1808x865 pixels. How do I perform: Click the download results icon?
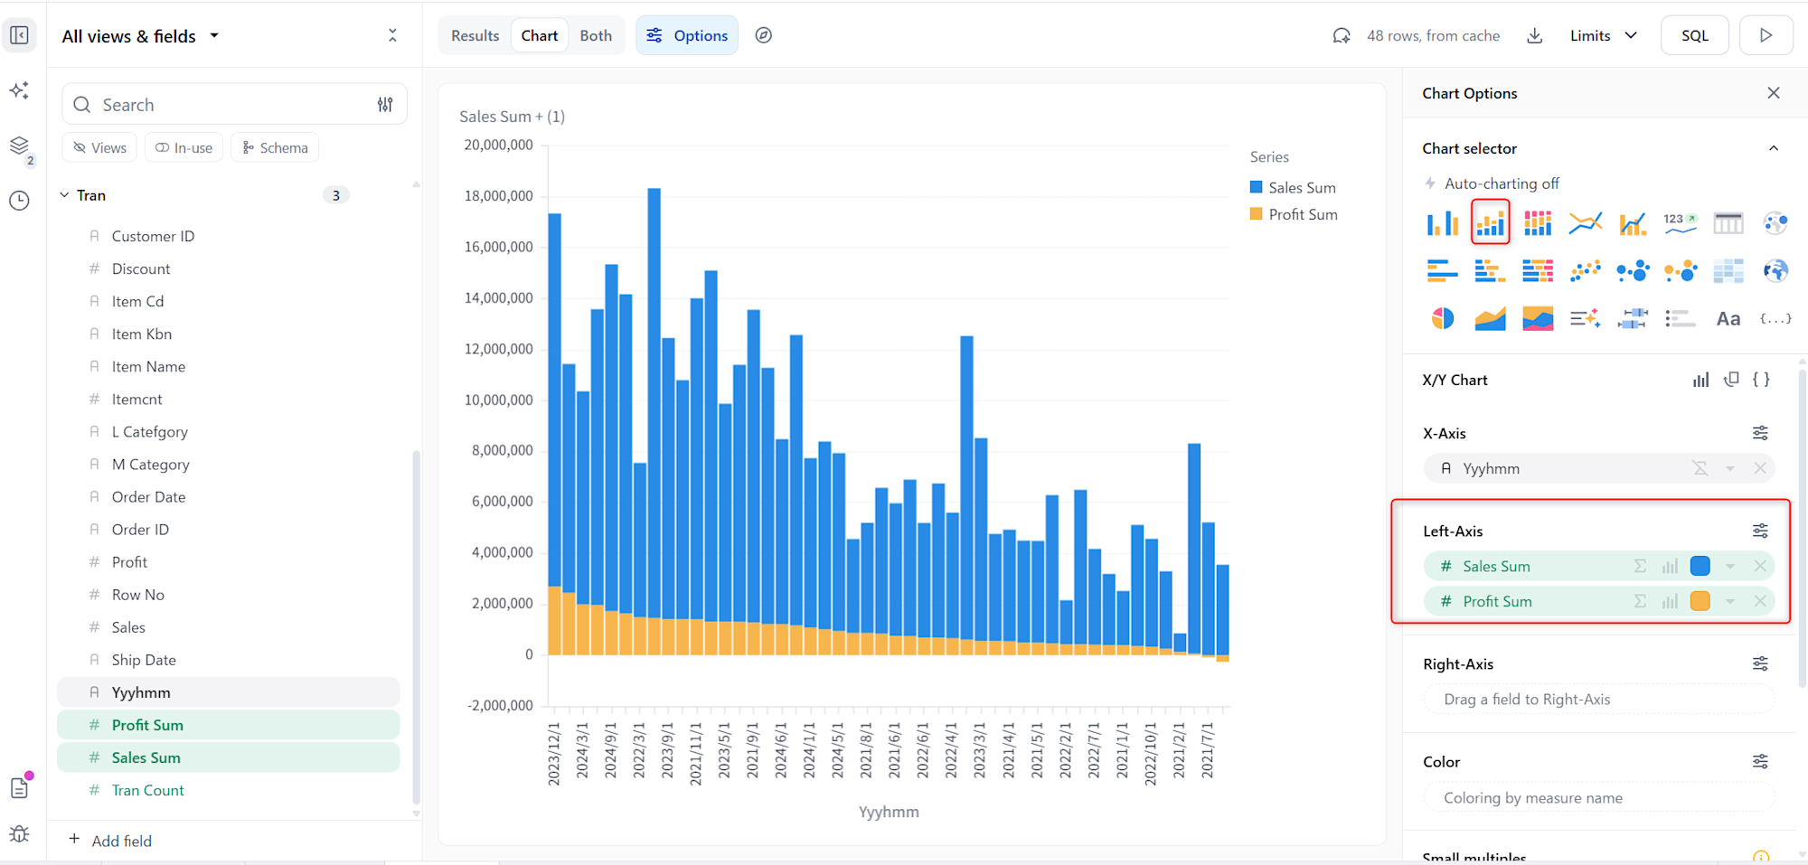pos(1534,36)
